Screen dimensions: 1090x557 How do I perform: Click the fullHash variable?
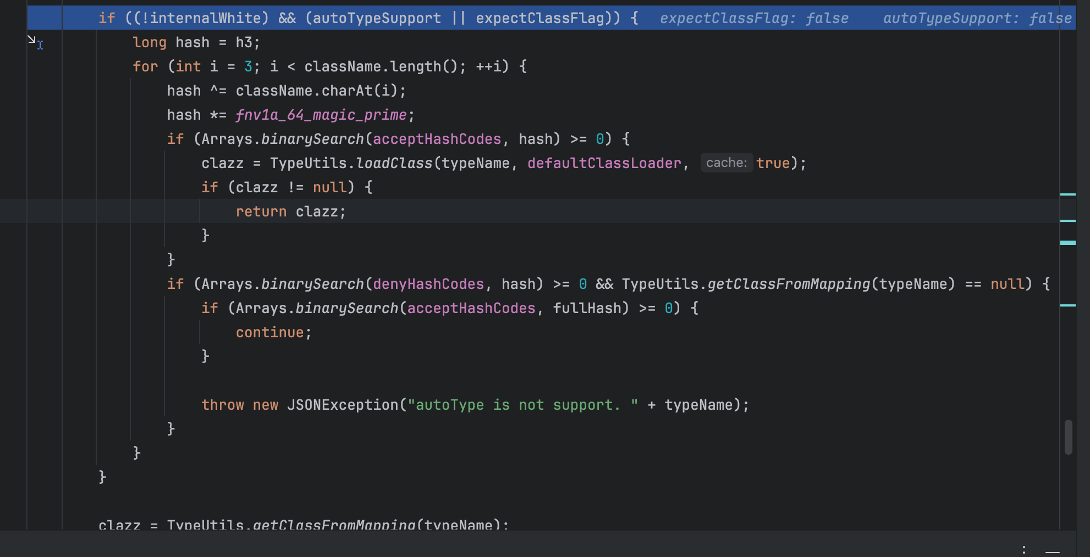click(x=587, y=308)
